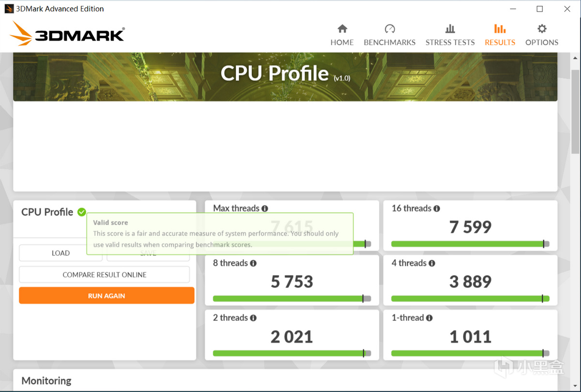Switch to the Results tab
Image resolution: width=581 pixels, height=392 pixels.
[x=500, y=35]
